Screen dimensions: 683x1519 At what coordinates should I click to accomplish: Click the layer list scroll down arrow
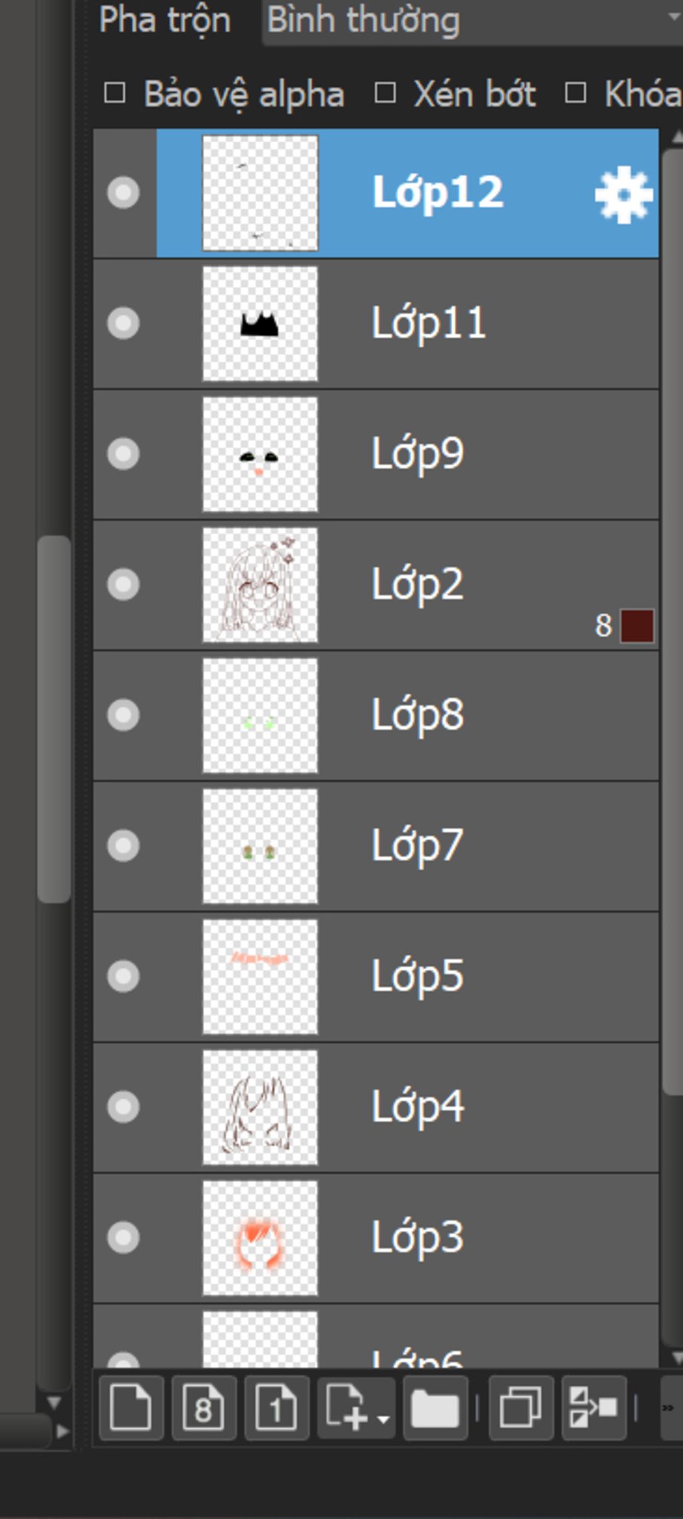(677, 1358)
